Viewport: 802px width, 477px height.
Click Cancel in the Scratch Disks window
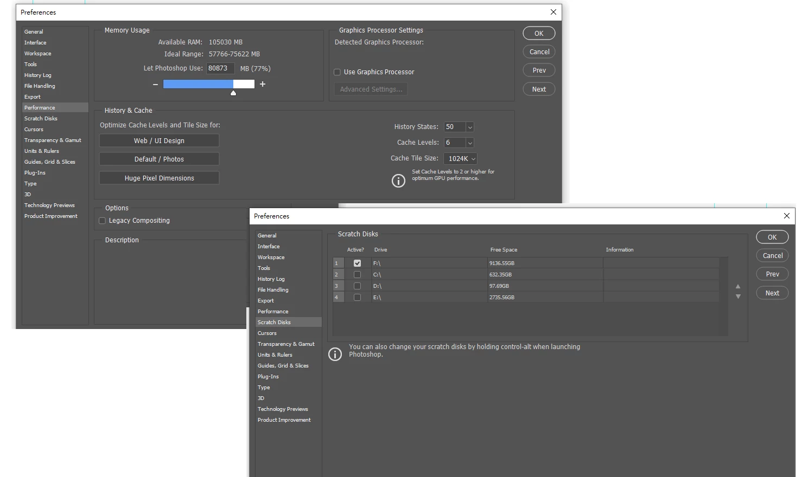772,256
